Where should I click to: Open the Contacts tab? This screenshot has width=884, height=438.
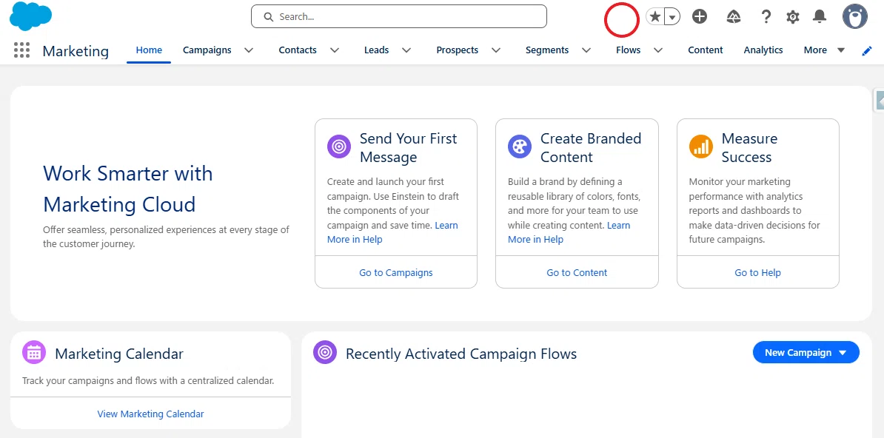click(298, 50)
